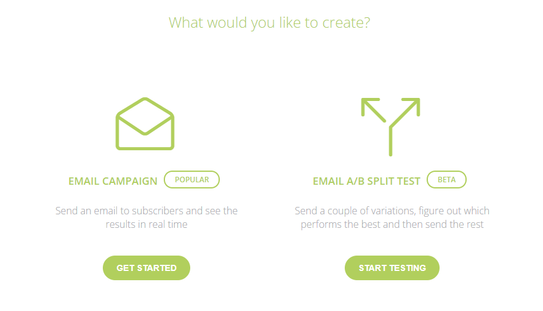This screenshot has height=311, width=543.
Task: Start an email campaign with GET STARTED
Action: (x=147, y=268)
